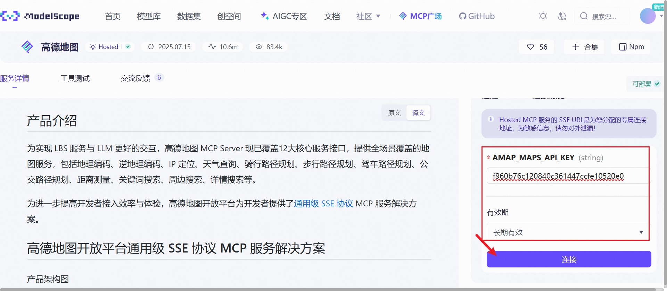The height and width of the screenshot is (291, 667).
Task: Click the 有效期 label
Action: (x=497, y=212)
